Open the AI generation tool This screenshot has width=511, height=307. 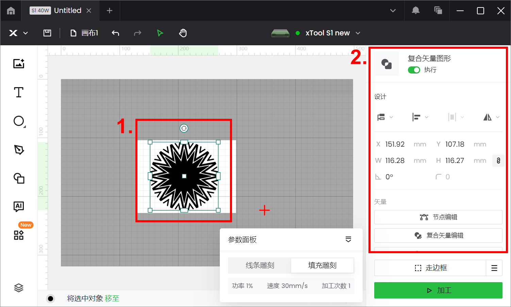point(19,206)
